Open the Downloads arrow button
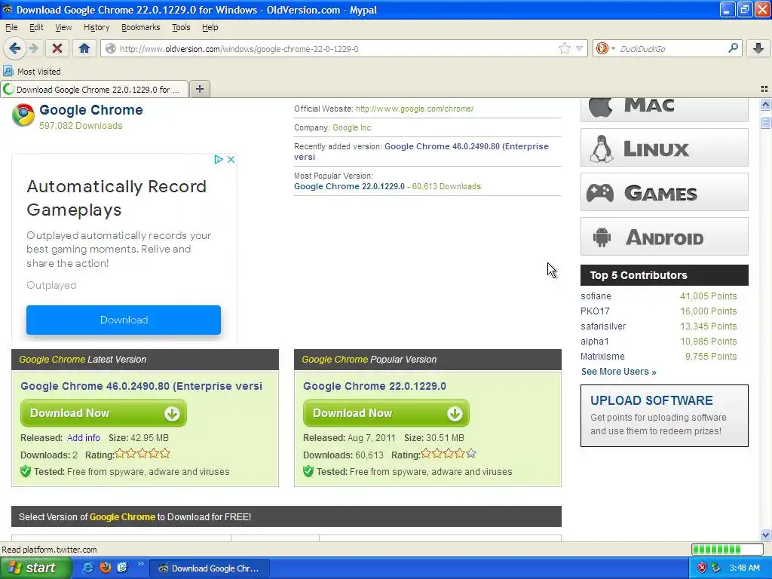Viewport: 772px width, 579px height. click(758, 48)
